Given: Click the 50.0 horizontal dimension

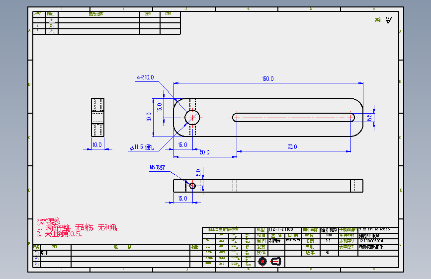Looking at the screenshot, I should coord(204,152).
